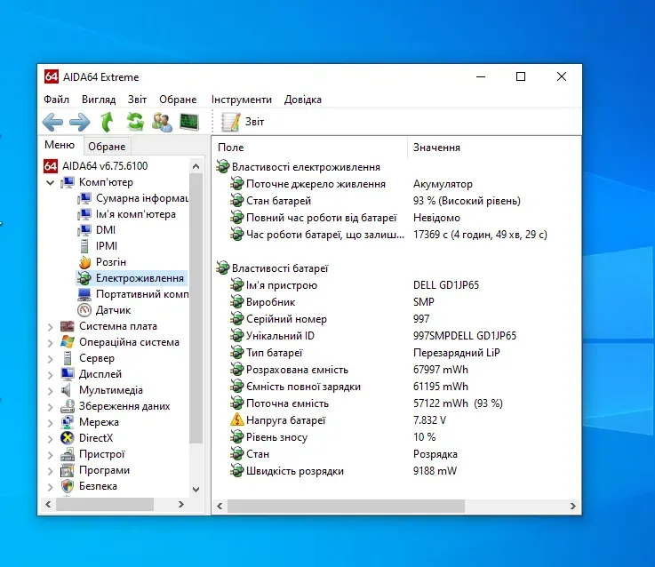
Task: Click the users icon in the toolbar
Action: [162, 122]
